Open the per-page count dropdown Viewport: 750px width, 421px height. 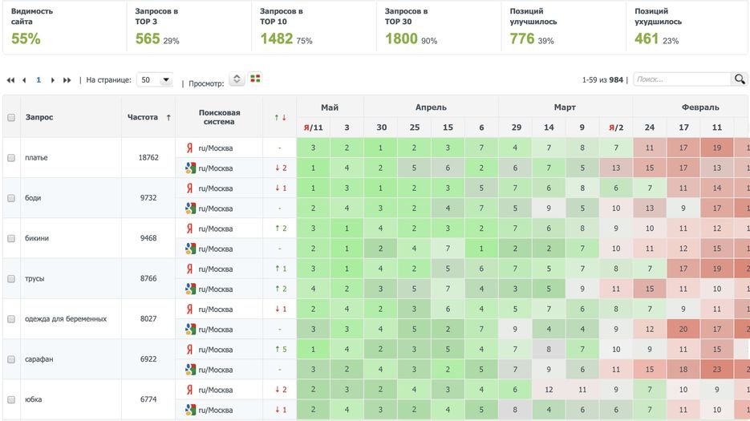point(155,80)
